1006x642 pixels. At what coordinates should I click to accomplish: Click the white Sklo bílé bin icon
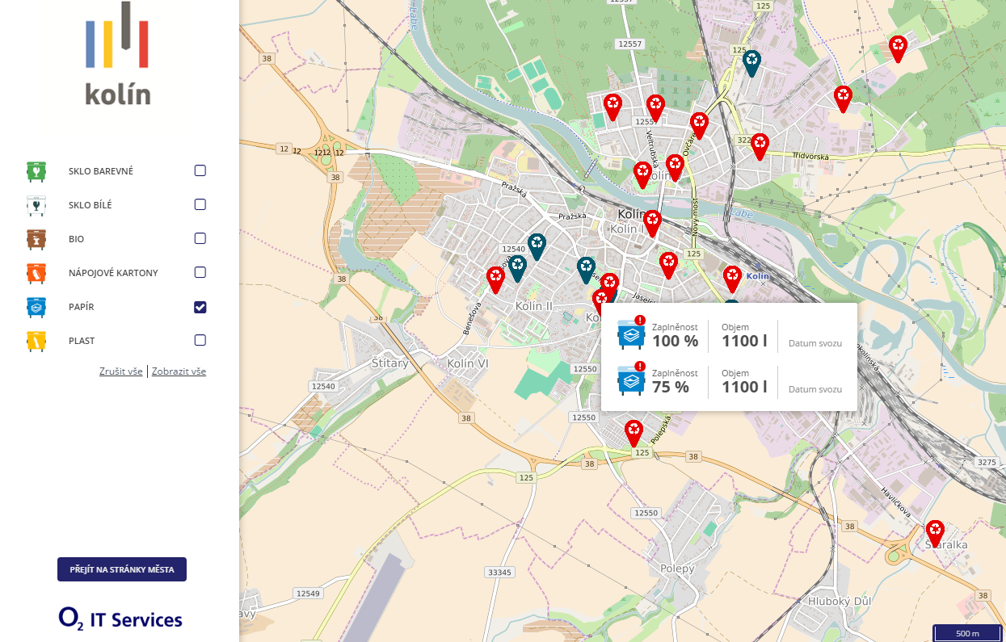coord(36,205)
